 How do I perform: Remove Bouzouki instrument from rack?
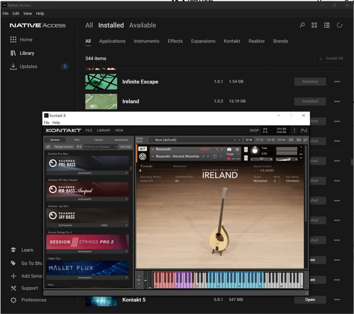(301, 147)
